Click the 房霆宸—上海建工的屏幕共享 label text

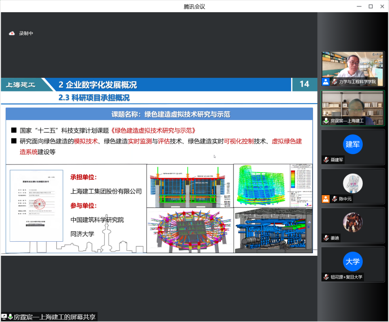55,317
